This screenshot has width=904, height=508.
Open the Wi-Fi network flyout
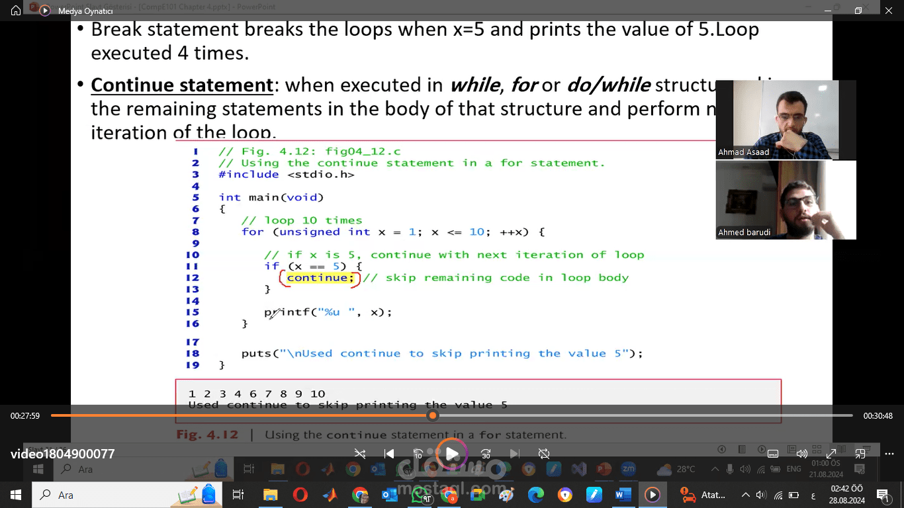coord(778,495)
